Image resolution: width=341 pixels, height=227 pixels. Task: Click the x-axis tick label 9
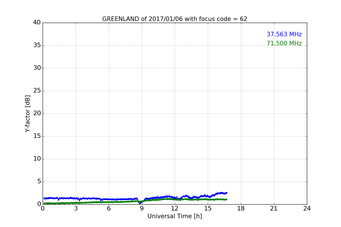pos(142,209)
